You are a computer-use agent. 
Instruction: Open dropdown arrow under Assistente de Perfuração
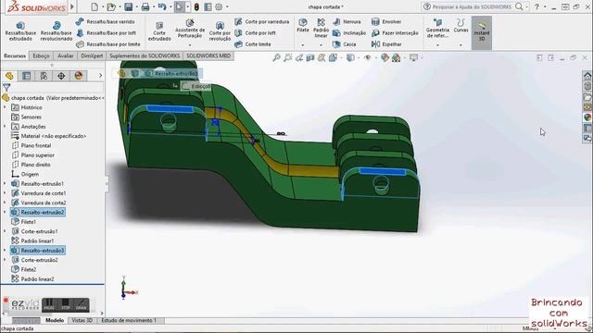point(190,45)
